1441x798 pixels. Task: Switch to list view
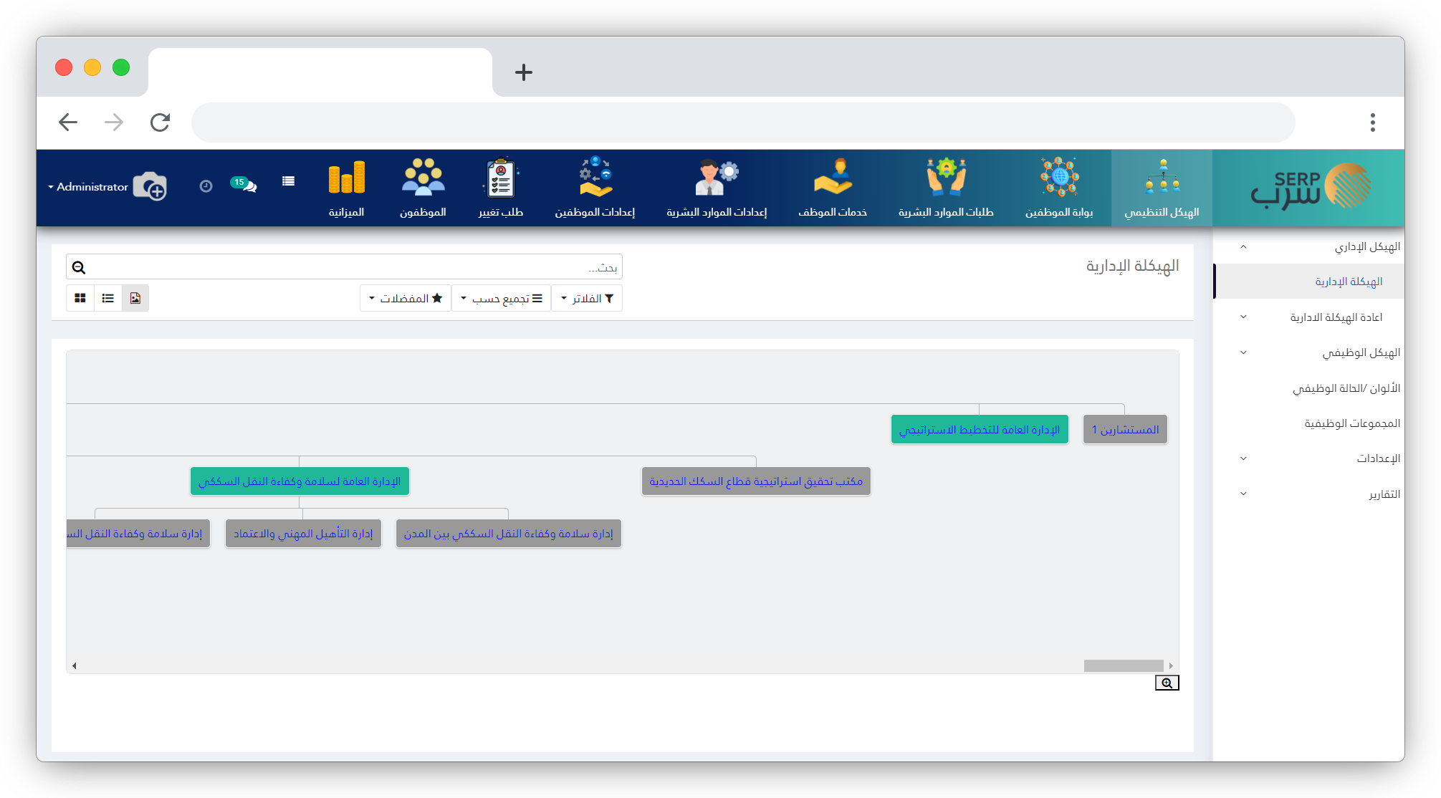pyautogui.click(x=108, y=298)
